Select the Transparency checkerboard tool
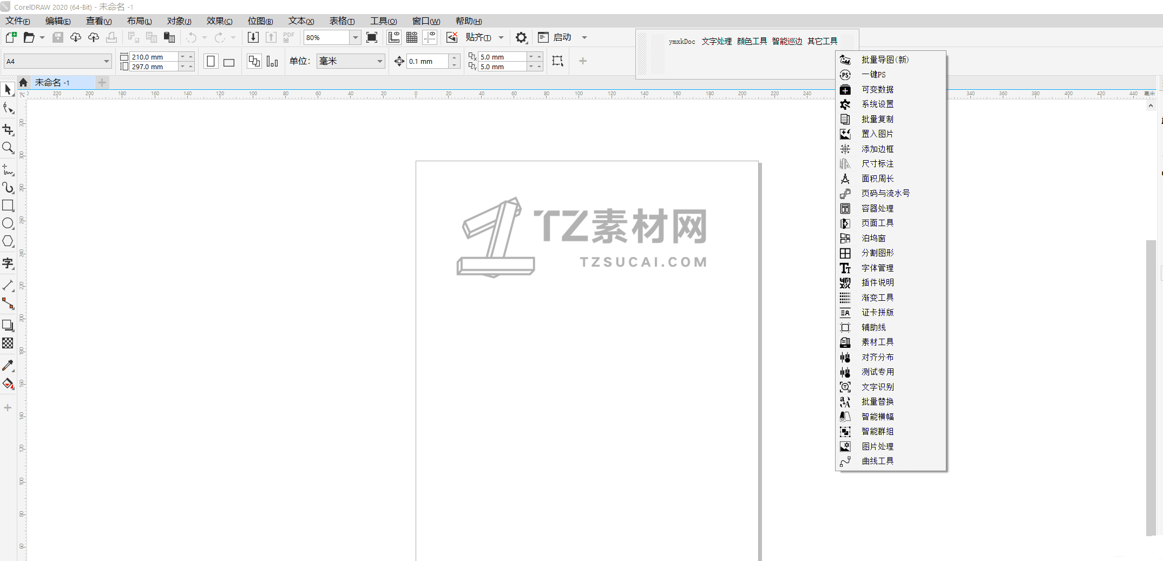 click(8, 344)
